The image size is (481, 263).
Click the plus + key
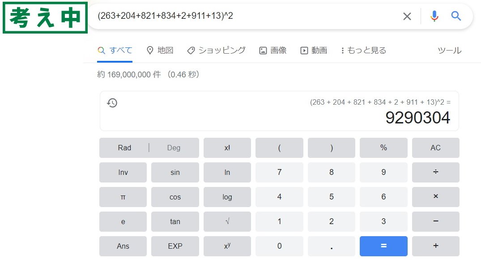[436, 246]
